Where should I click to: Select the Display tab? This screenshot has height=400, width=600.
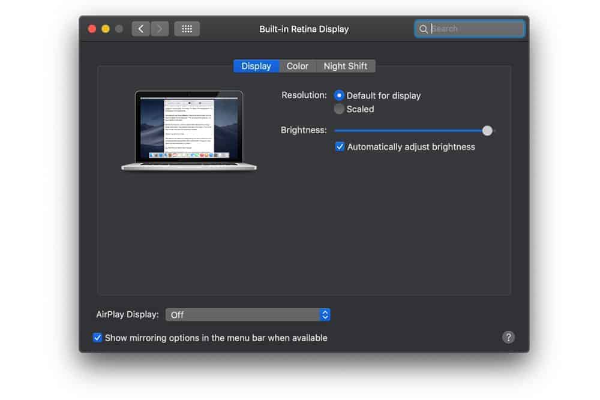[x=256, y=66]
